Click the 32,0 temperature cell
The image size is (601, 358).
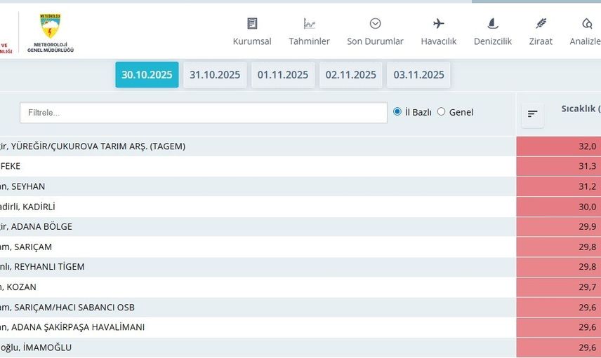click(558, 146)
